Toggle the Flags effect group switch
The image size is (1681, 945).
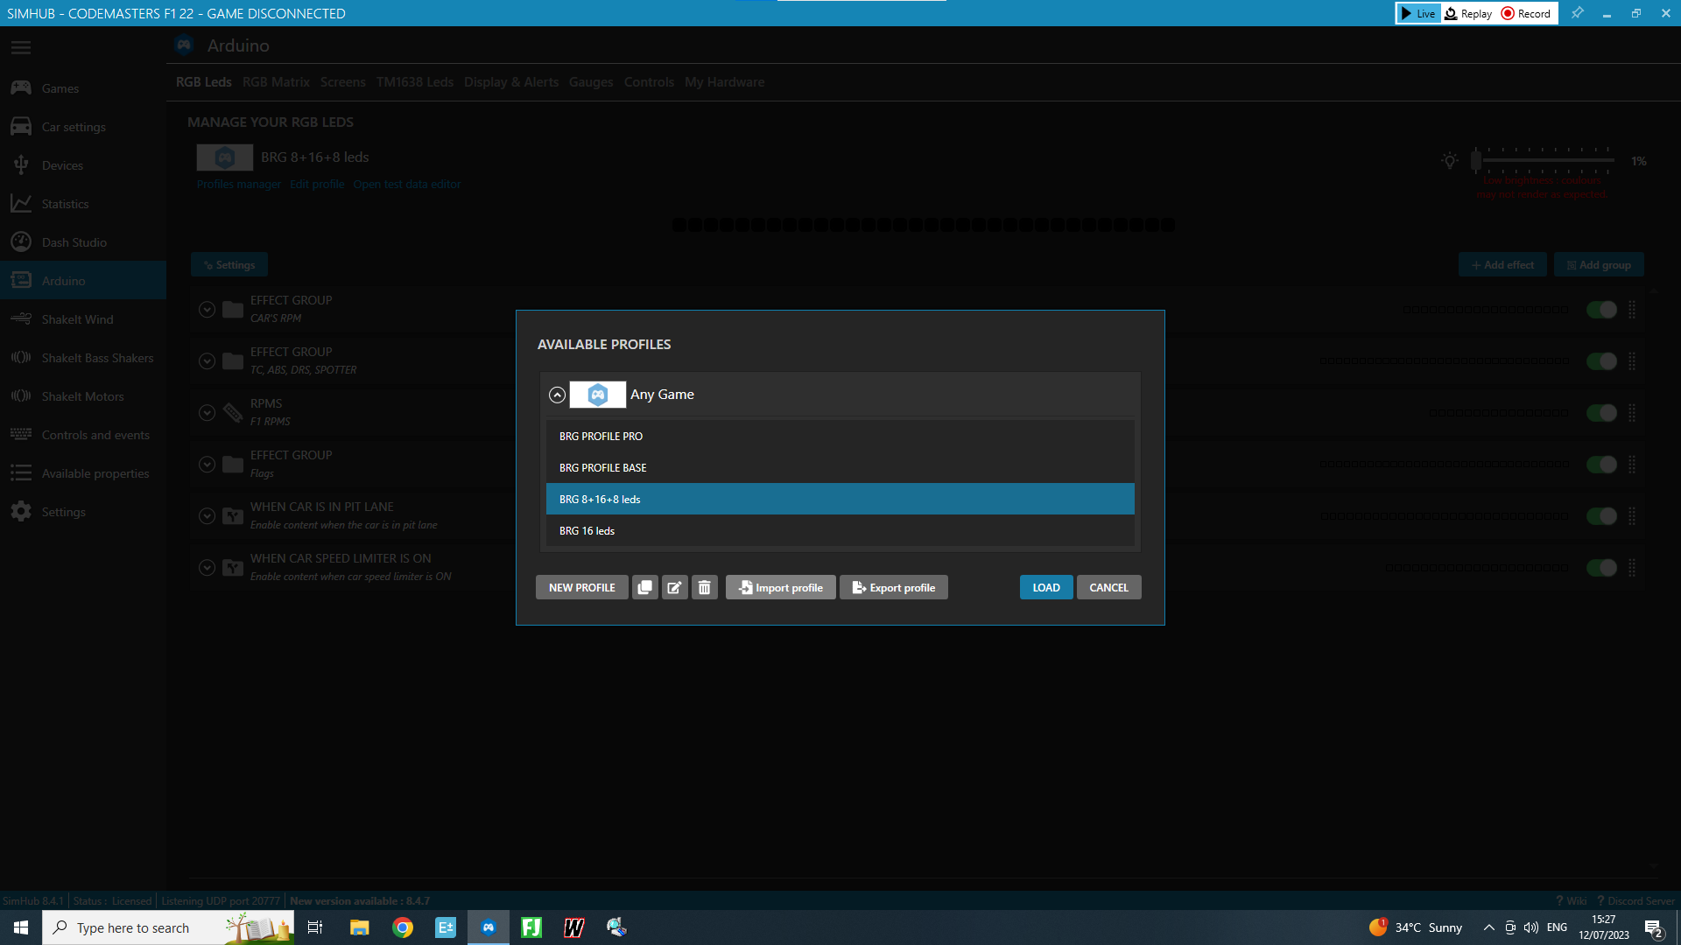point(1601,465)
